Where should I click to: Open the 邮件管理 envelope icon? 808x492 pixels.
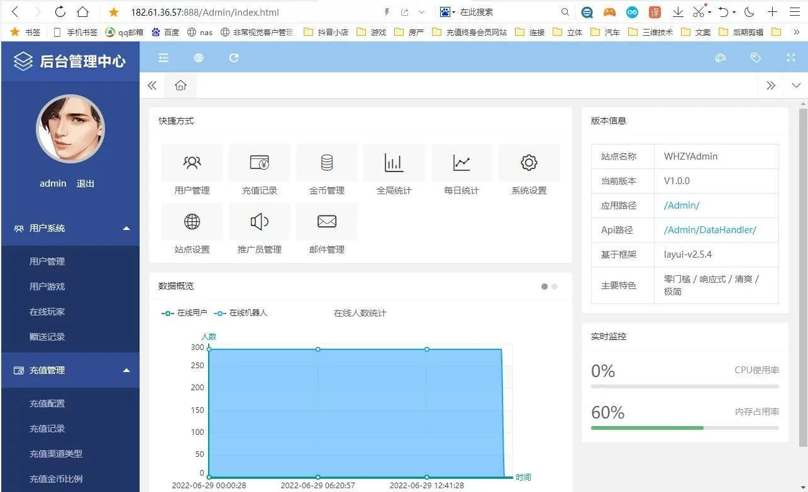pyautogui.click(x=326, y=222)
